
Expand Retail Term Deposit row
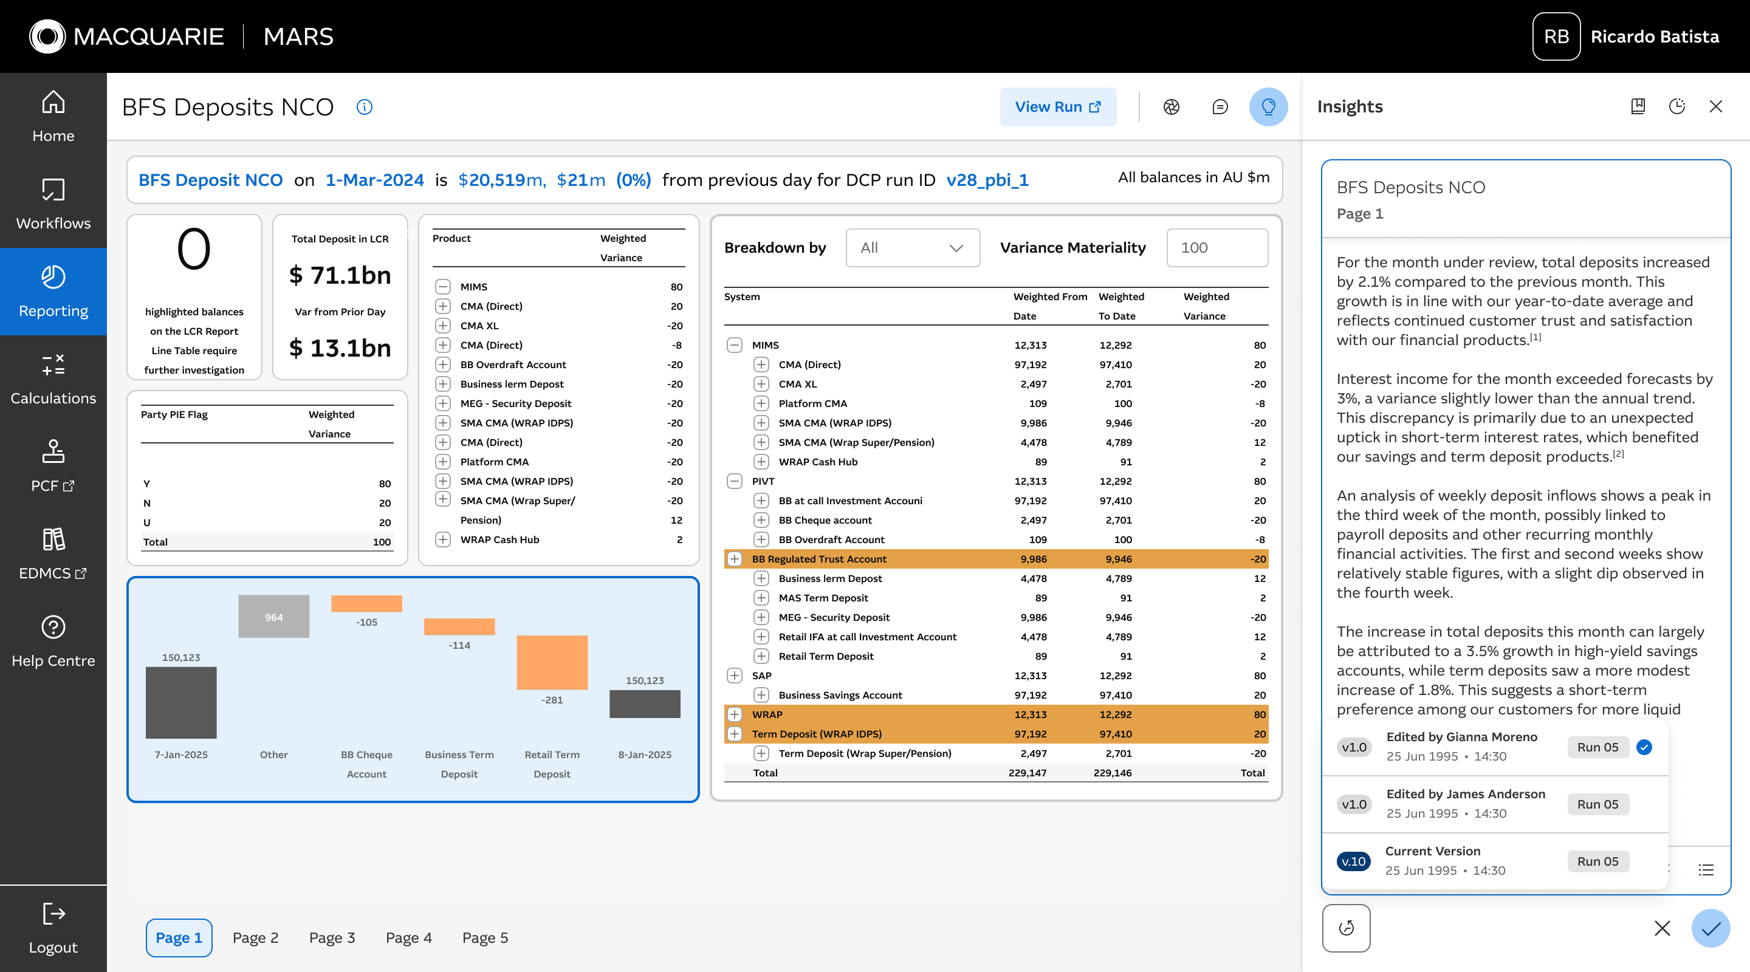761,656
